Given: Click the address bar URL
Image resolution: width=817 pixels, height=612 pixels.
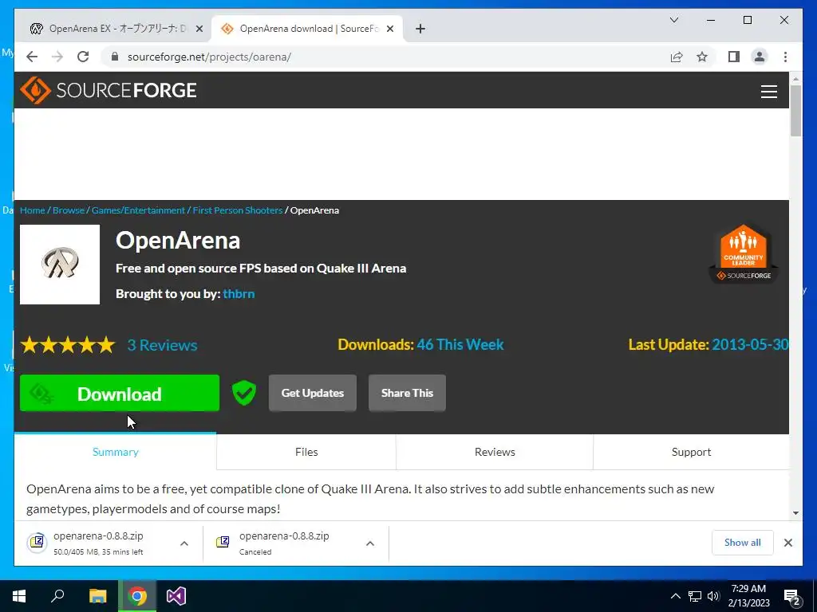Looking at the screenshot, I should 209,57.
